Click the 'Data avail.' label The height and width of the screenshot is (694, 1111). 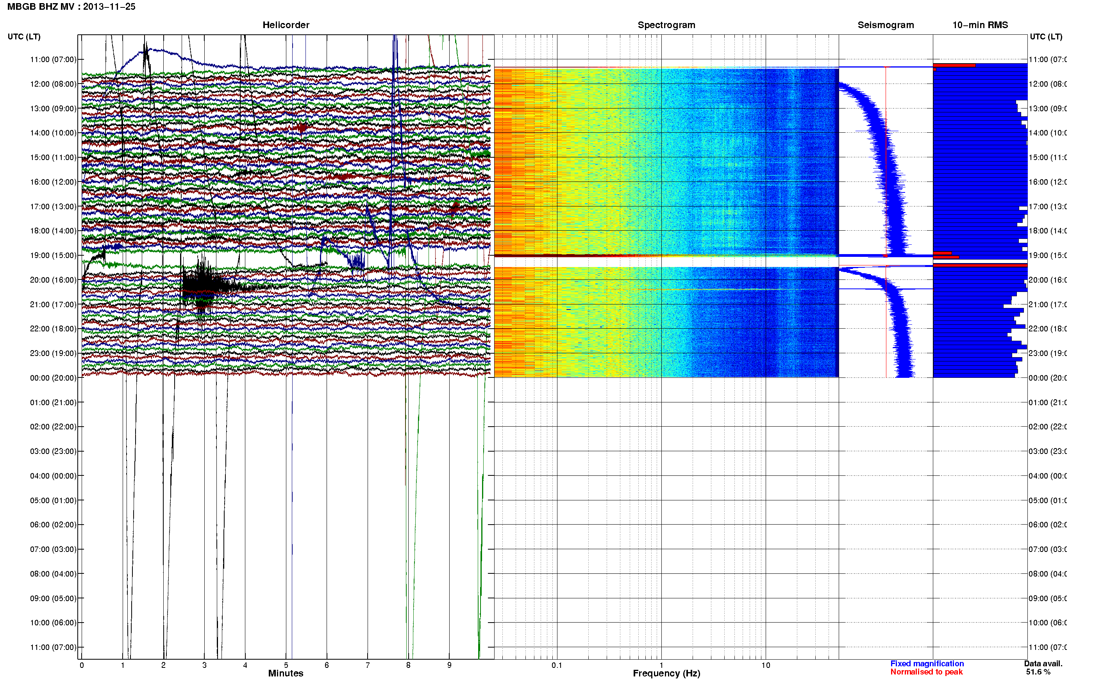[1043, 664]
